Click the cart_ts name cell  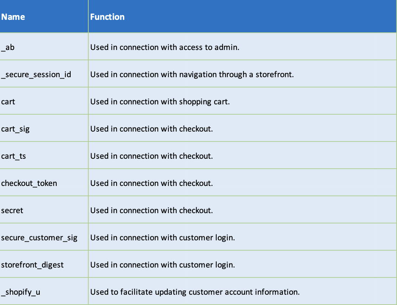point(14,156)
